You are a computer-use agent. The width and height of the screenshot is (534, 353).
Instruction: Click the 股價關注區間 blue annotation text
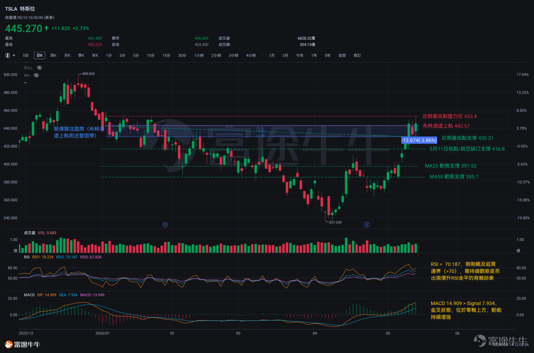(x=79, y=132)
